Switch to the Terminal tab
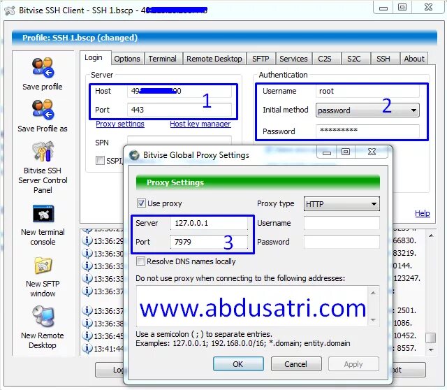 163,59
